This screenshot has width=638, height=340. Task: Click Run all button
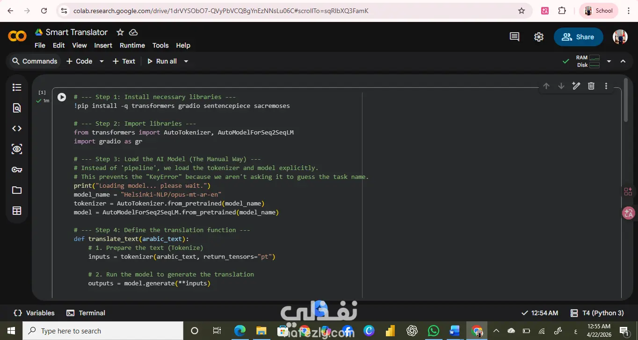click(x=162, y=61)
